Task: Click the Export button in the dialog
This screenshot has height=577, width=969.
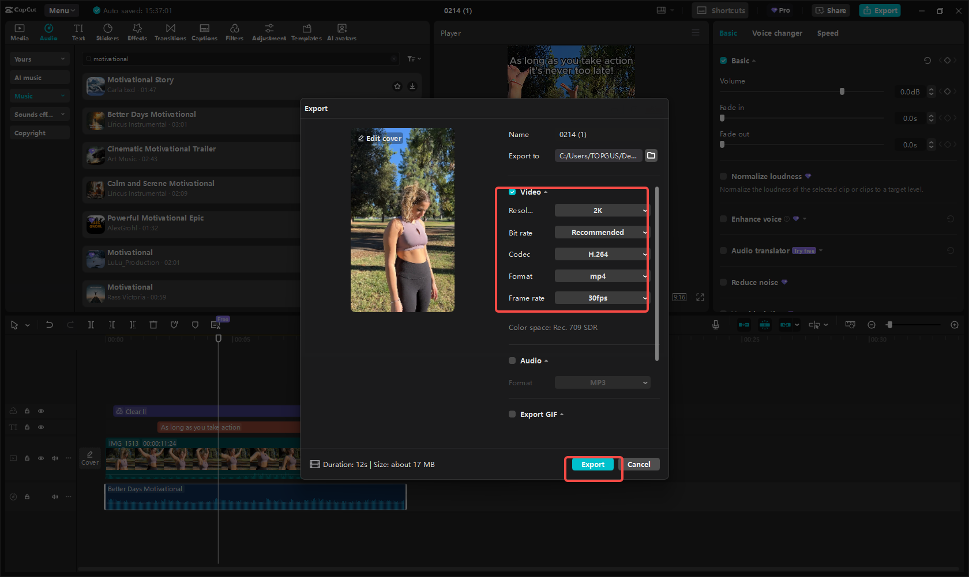Action: pyautogui.click(x=592, y=465)
